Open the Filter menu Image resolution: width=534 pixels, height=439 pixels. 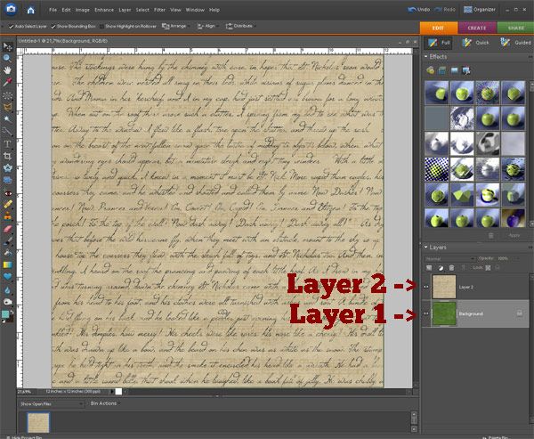click(159, 10)
